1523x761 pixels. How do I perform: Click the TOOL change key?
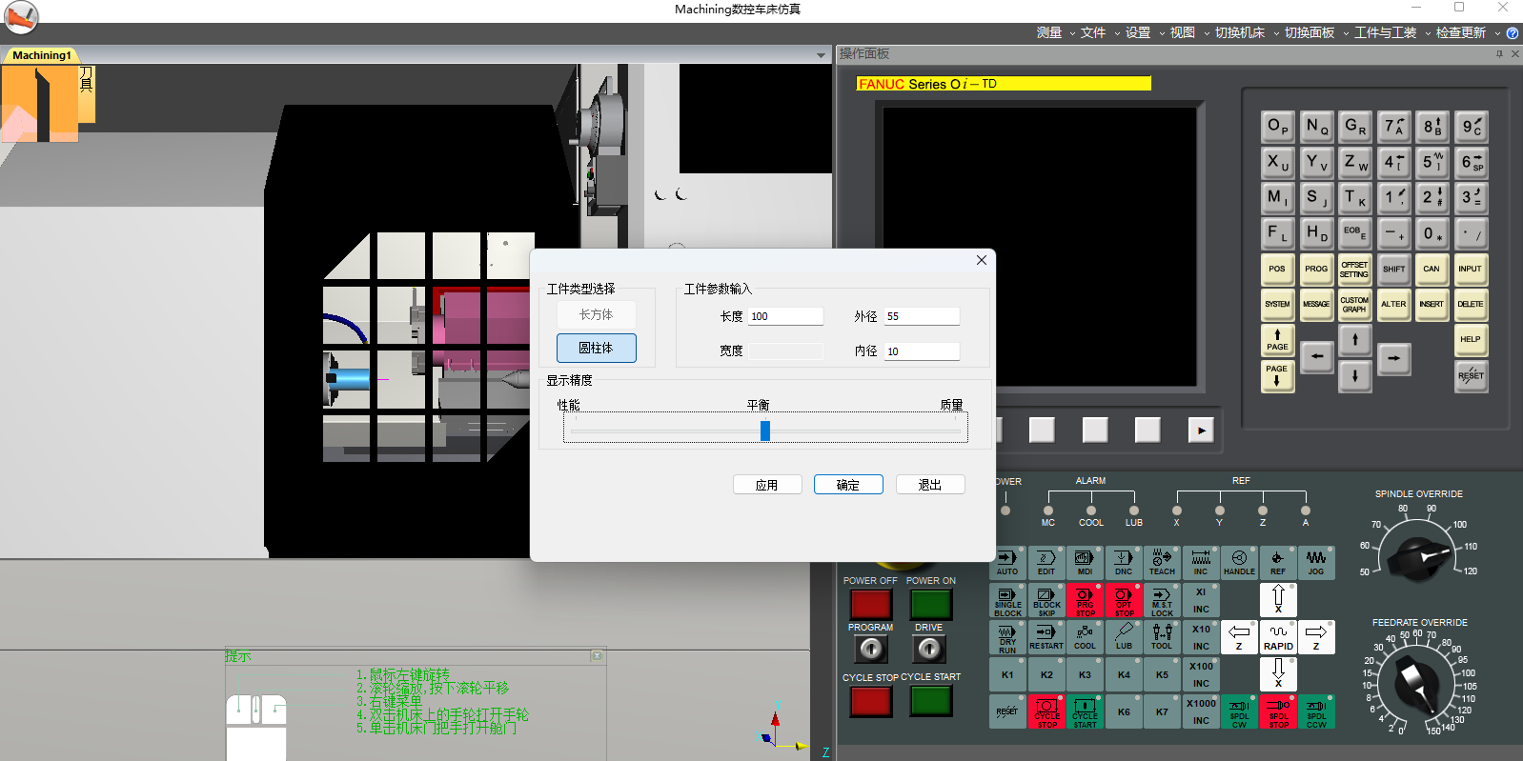coord(1162,637)
